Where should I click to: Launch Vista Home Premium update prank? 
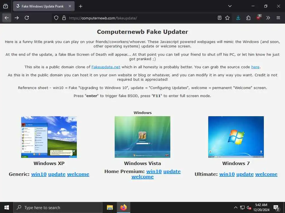[x=172, y=171]
